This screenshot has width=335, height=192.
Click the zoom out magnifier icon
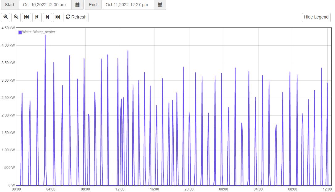[x=16, y=17]
